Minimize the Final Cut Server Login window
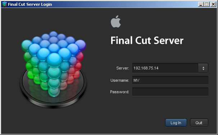Screen dimensions: 218x135 point(200,4)
